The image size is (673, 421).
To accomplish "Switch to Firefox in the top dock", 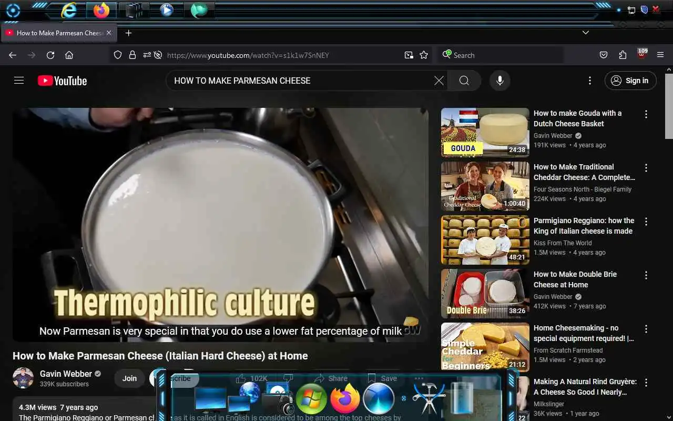I will tap(101, 10).
